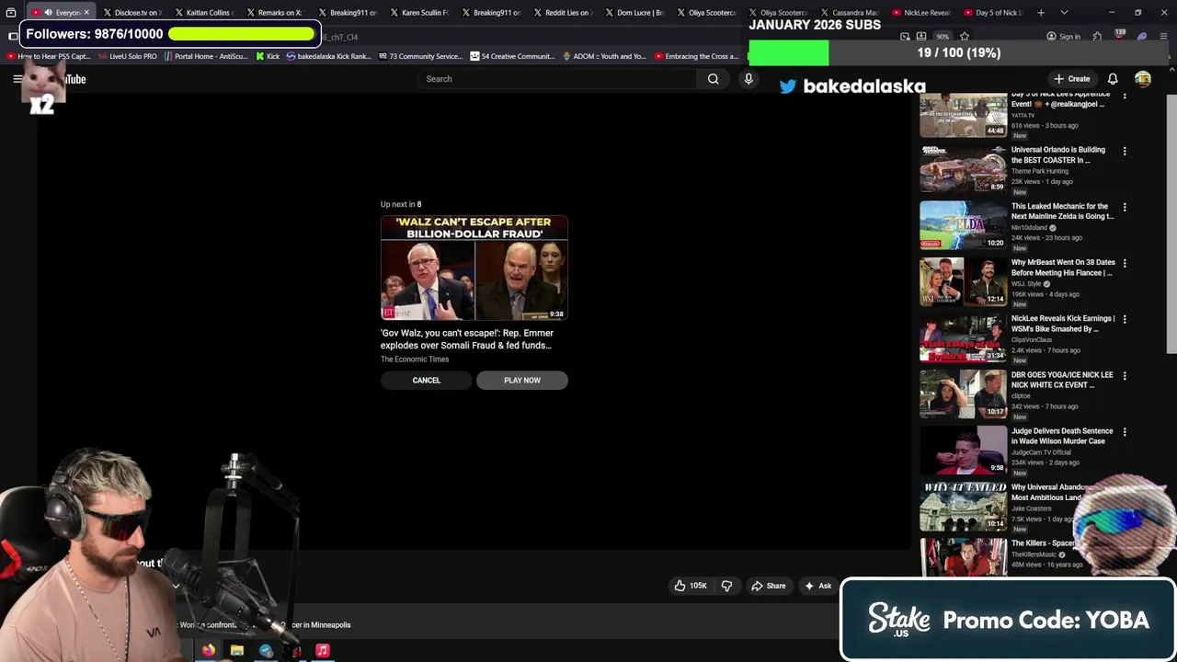Image resolution: width=1177 pixels, height=662 pixels.
Task: Open more options for NickLee Reveals Kick Earnings video
Action: pos(1125,319)
